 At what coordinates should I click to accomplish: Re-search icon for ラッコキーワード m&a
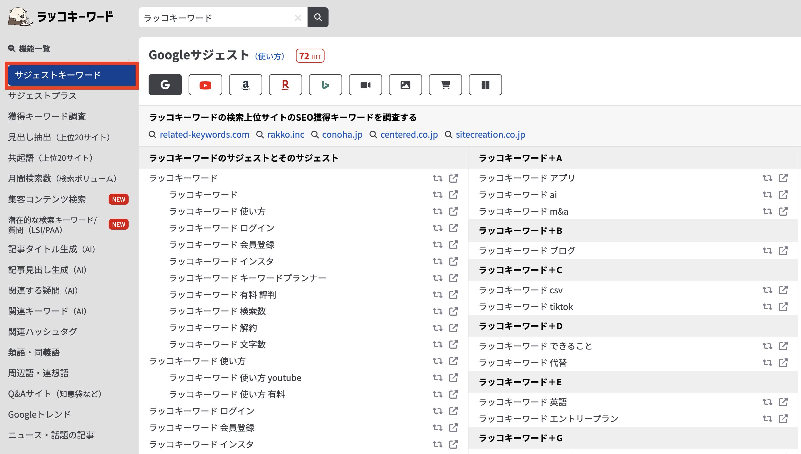pyautogui.click(x=767, y=211)
